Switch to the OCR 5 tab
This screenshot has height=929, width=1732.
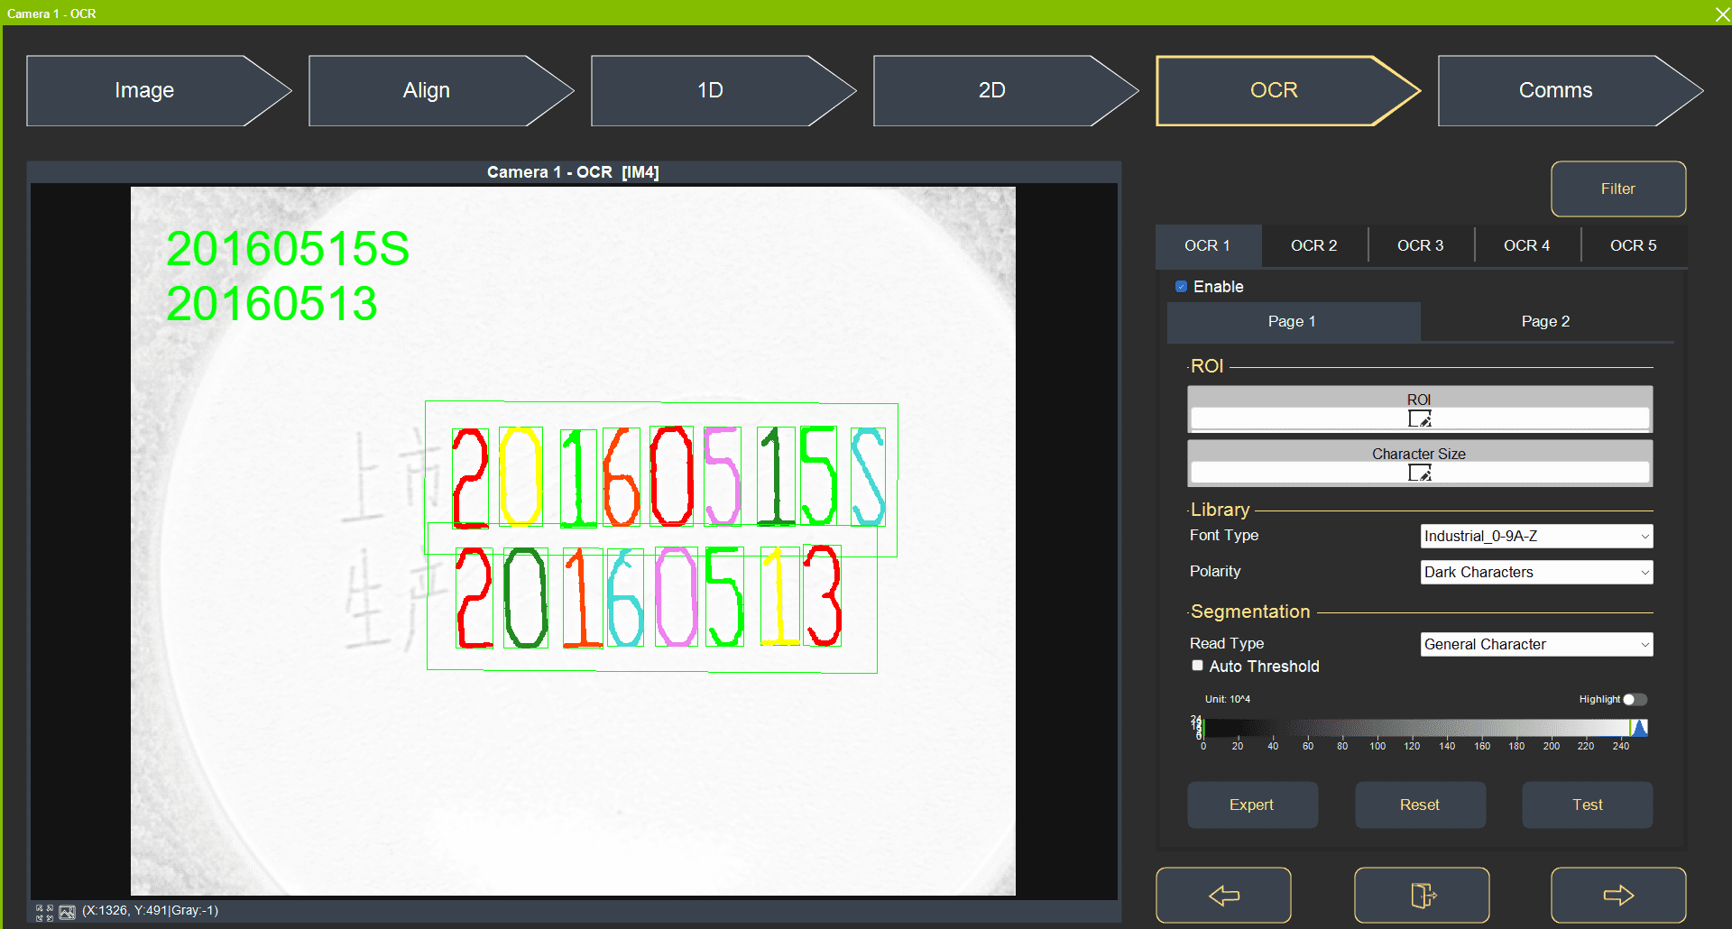click(x=1633, y=245)
